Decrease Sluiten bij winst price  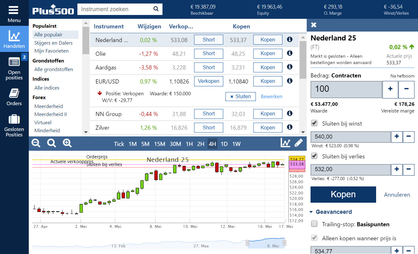408,137
